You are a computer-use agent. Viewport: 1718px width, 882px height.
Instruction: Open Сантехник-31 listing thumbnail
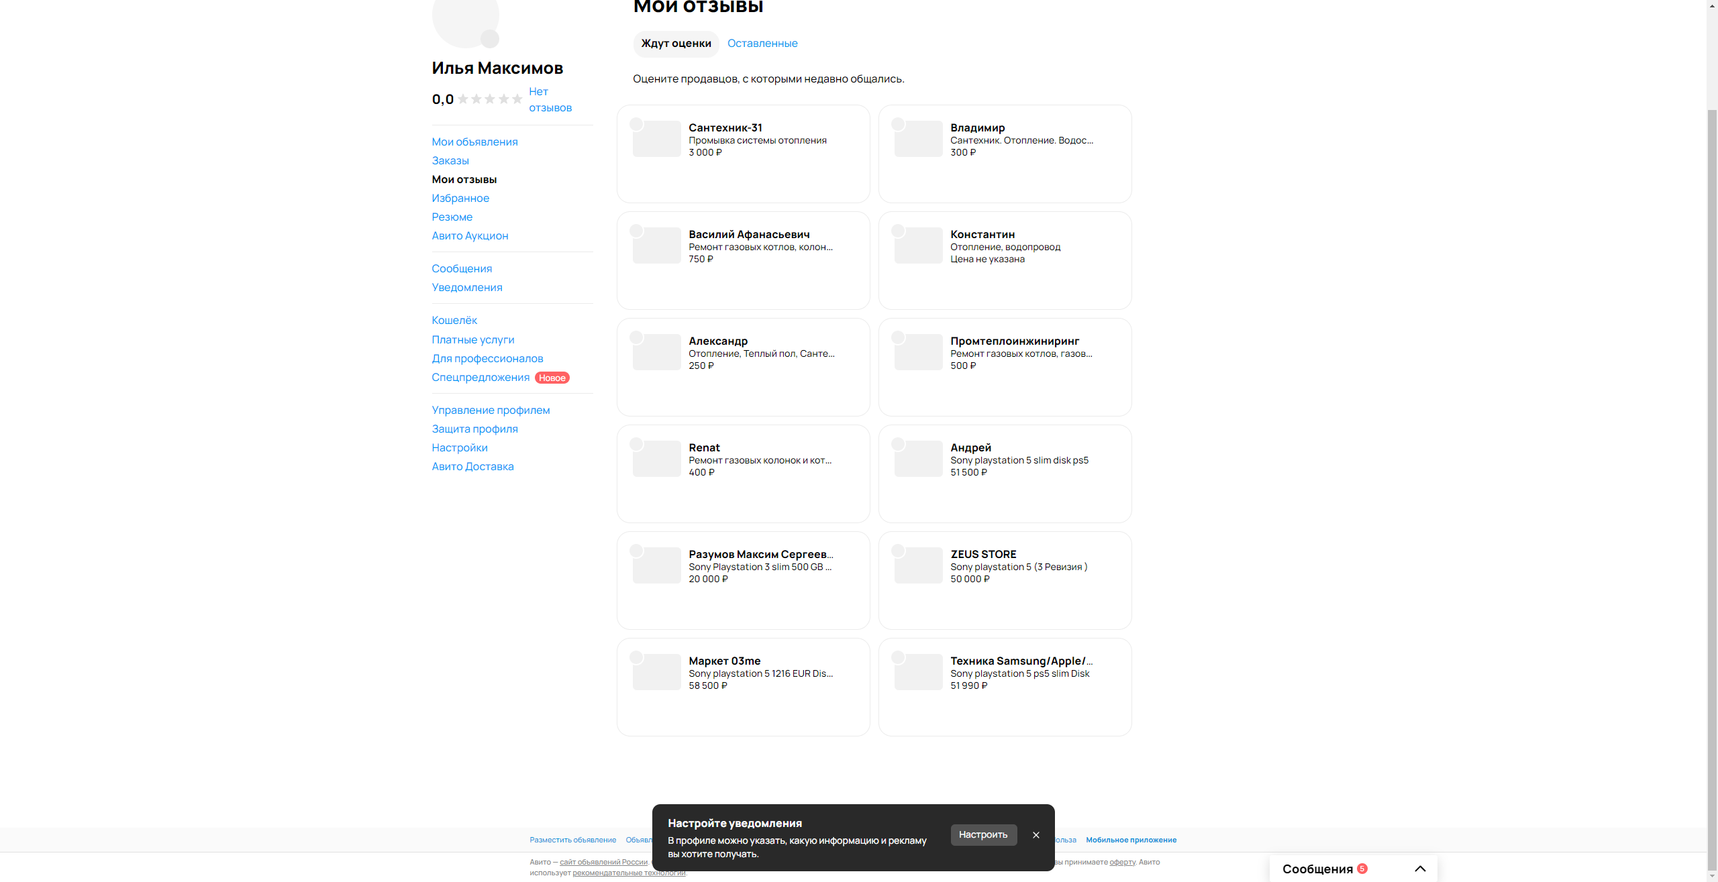(657, 139)
